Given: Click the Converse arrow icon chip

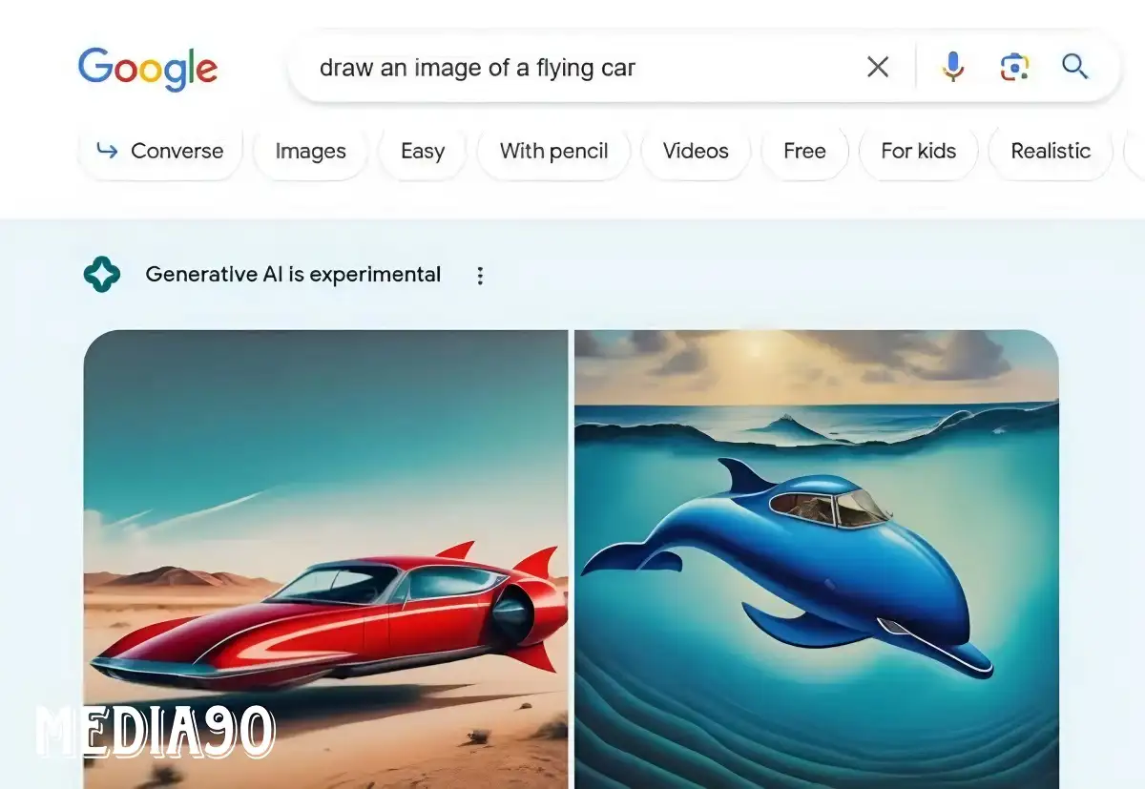Looking at the screenshot, I should point(159,151).
